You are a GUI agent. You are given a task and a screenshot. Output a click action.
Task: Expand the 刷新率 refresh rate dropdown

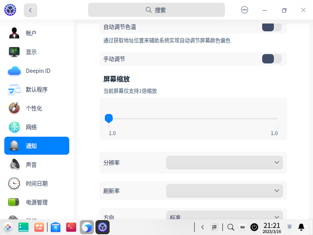click(x=224, y=191)
